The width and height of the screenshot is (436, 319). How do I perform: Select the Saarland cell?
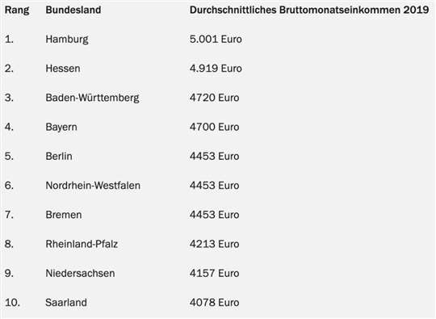[x=66, y=302]
